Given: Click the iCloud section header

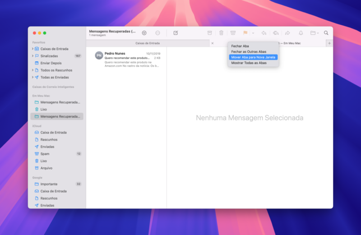Looking at the screenshot, I should click(x=37, y=126).
